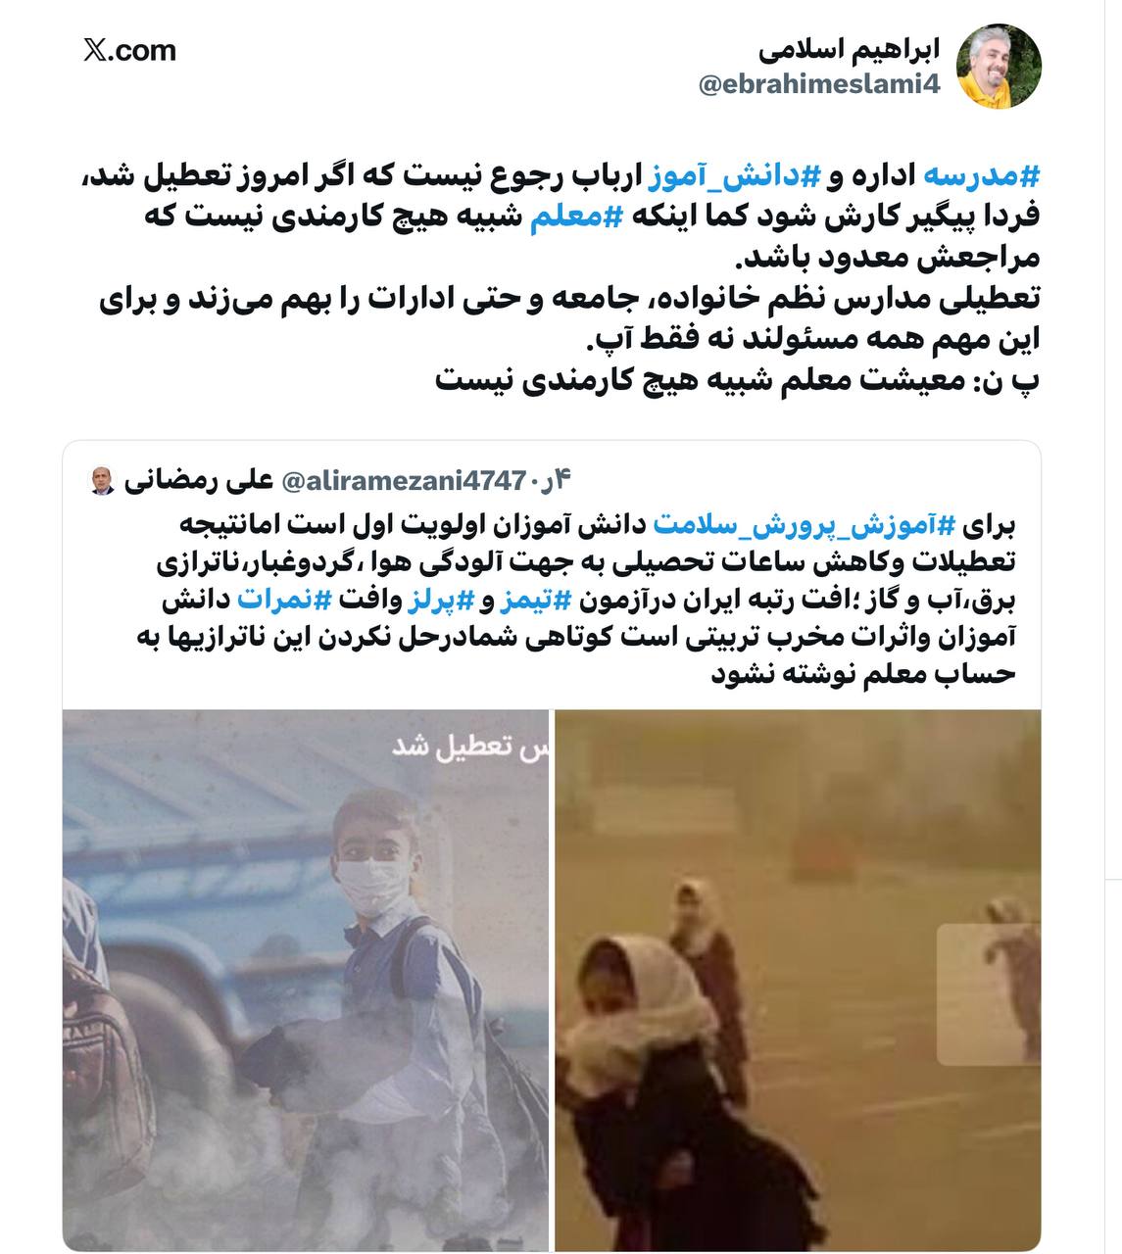Open Ebrahim Eslami's profile avatar
The height and width of the screenshot is (1254, 1122).
(x=999, y=66)
